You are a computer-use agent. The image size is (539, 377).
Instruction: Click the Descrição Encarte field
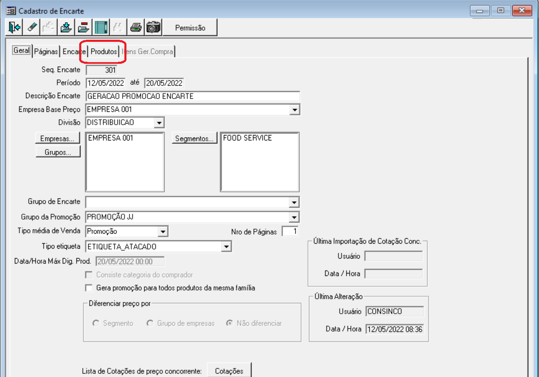point(193,96)
